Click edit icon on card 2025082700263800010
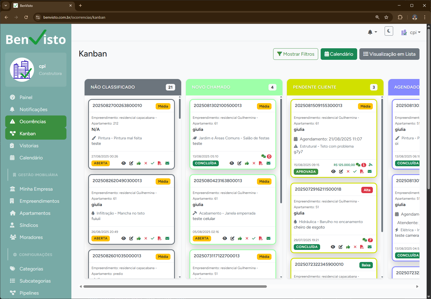The image size is (431, 299). click(131, 163)
